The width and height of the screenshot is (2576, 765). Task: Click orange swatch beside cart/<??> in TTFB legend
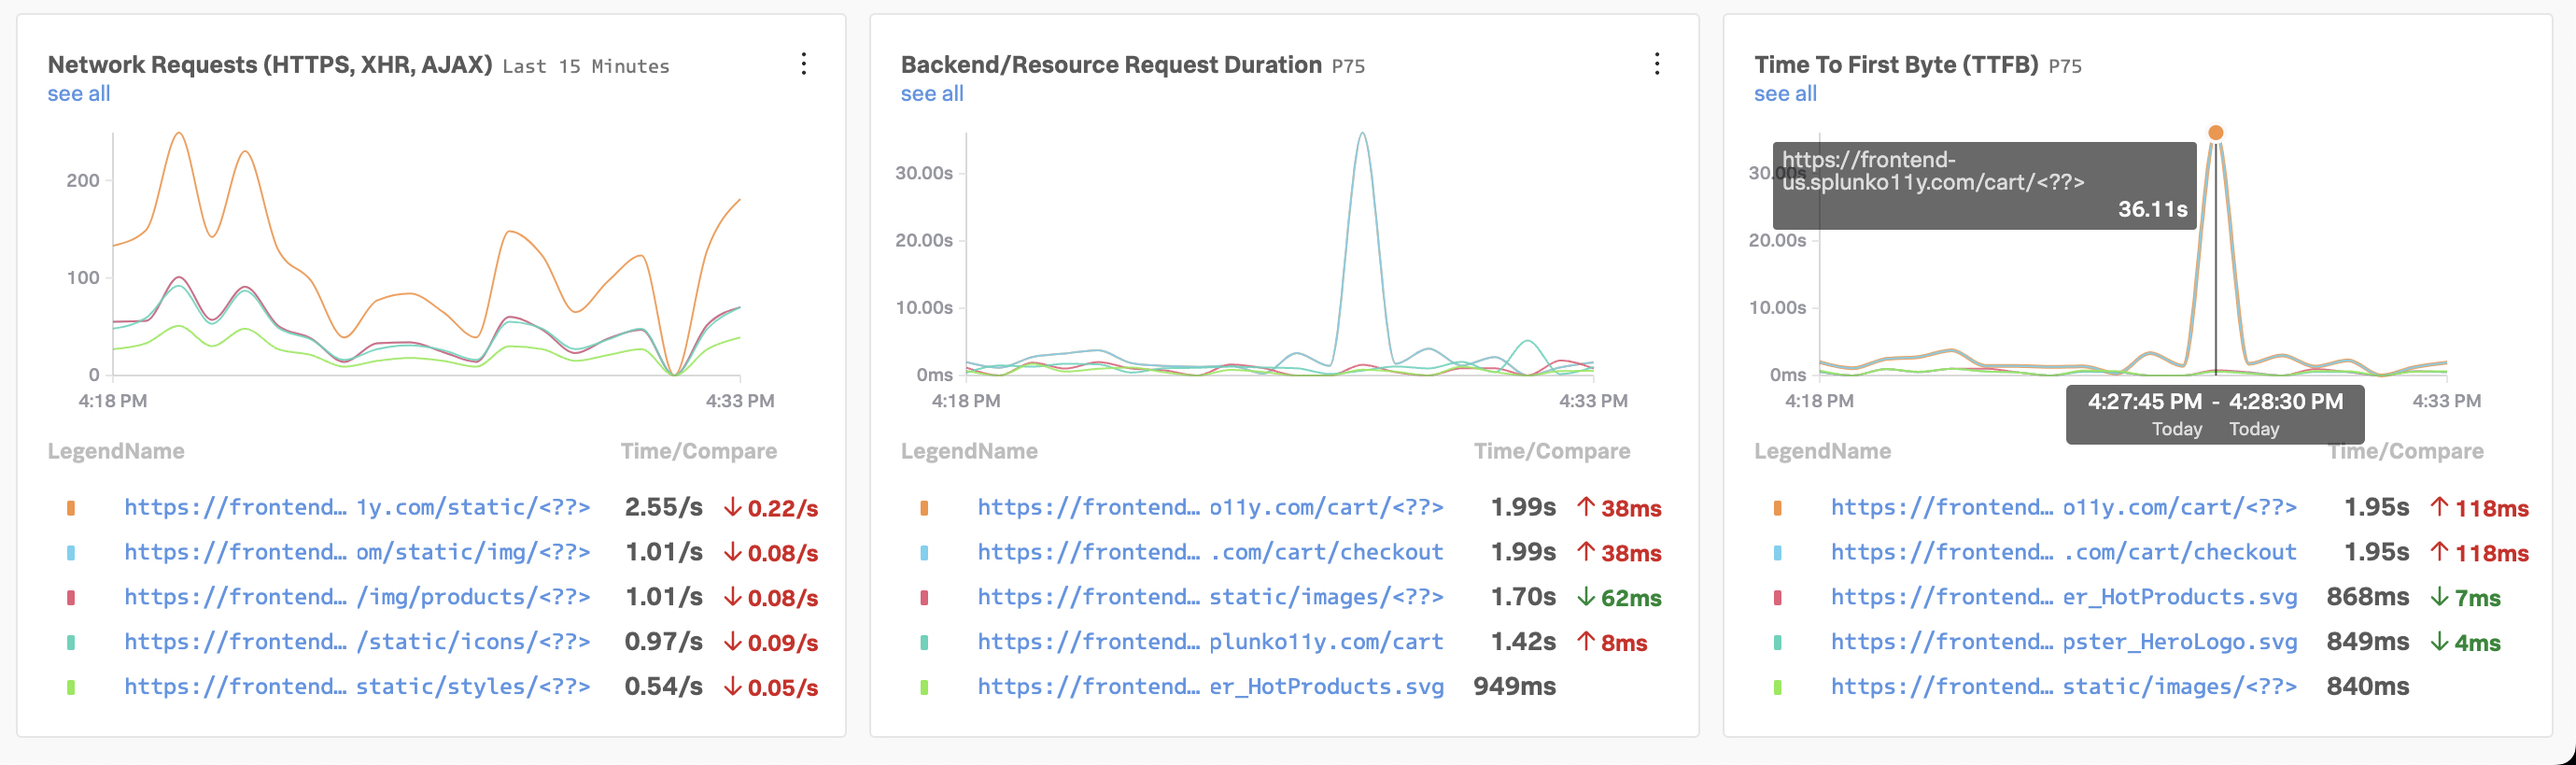coord(1777,508)
